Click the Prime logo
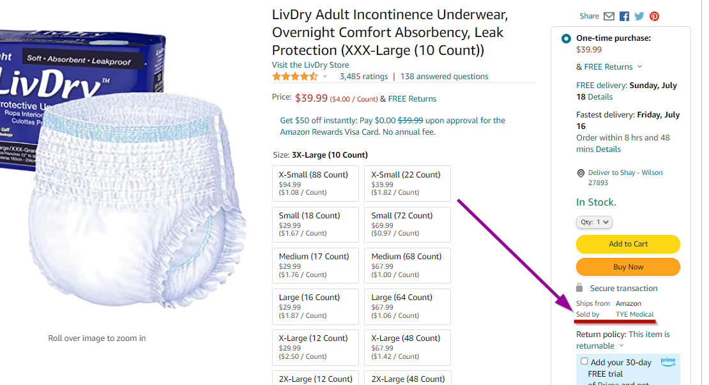 click(667, 361)
